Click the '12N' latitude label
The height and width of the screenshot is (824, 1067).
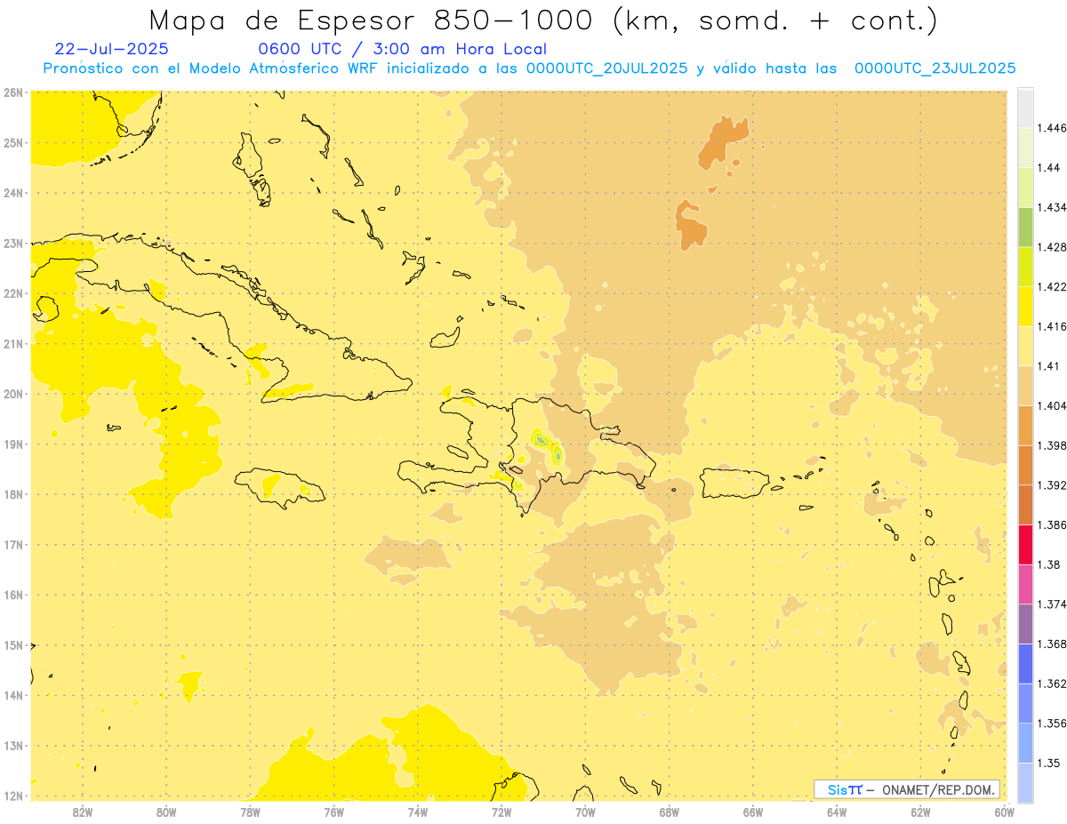click(12, 796)
